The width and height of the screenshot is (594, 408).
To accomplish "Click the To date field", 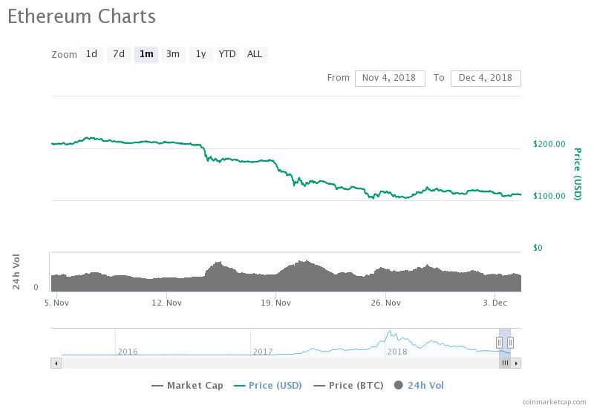I will point(486,79).
